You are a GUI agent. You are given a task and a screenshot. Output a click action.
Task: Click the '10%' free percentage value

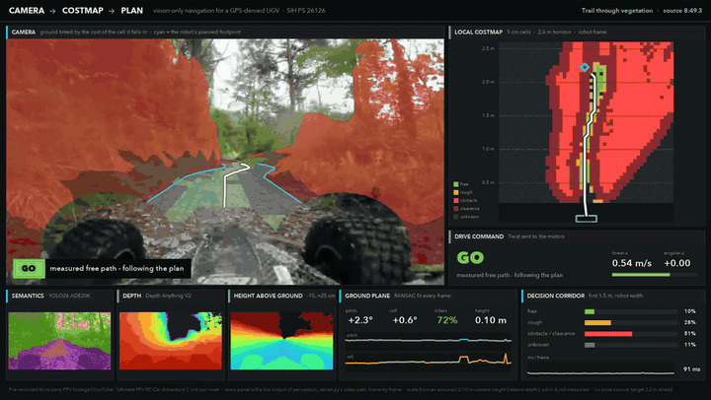point(689,311)
